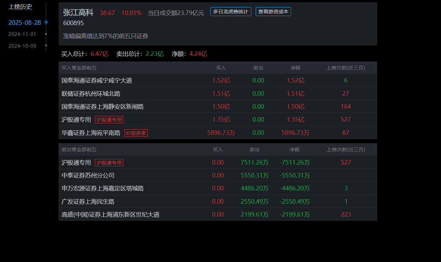Click sell amount 2199.61万
This screenshot has width=441, height=262.
click(255, 214)
